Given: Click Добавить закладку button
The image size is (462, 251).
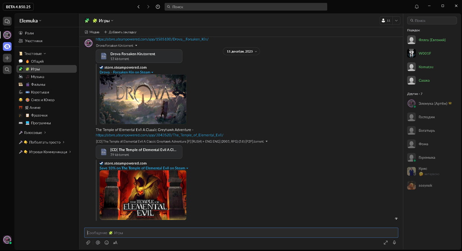Looking at the screenshot, I should click(x=120, y=32).
